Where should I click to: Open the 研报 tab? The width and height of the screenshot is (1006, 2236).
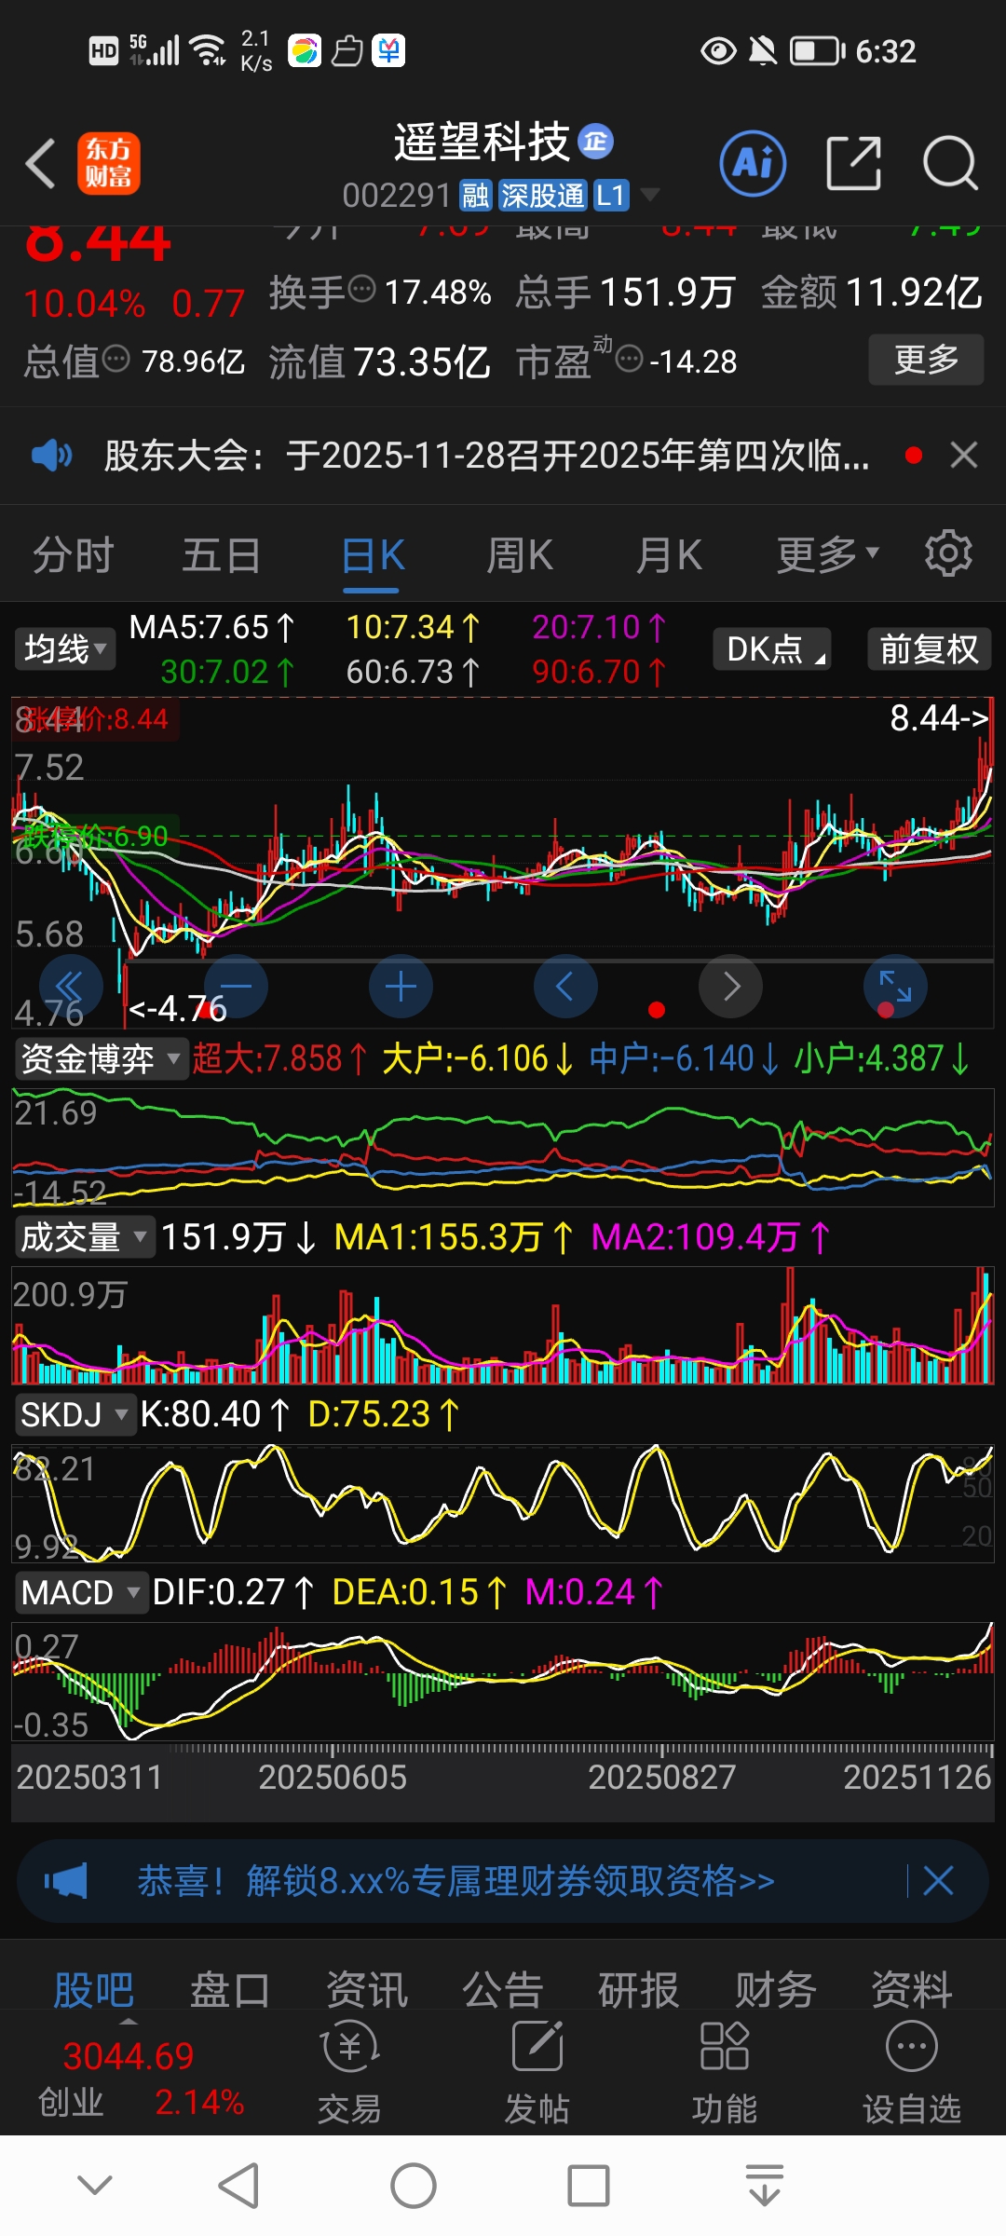pyautogui.click(x=639, y=1990)
